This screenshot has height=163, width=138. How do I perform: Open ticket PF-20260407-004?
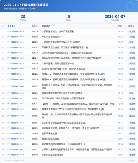(16, 86)
